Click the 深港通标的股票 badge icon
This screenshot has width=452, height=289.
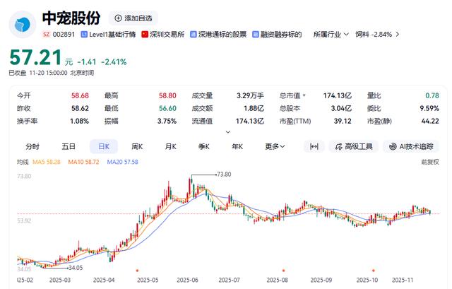pyautogui.click(x=194, y=35)
